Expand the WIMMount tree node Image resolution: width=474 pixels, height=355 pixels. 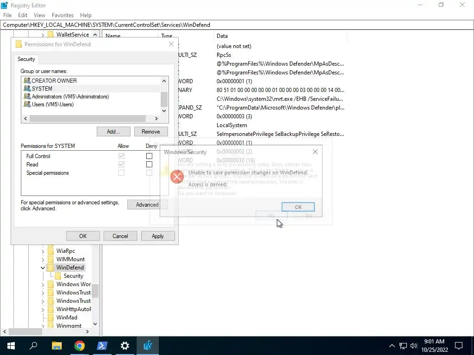pos(43,259)
